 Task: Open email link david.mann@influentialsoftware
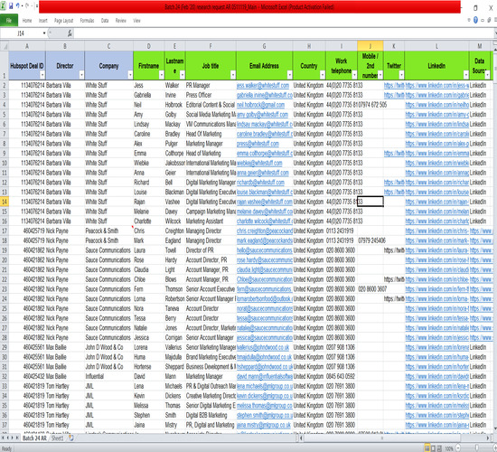point(265,376)
